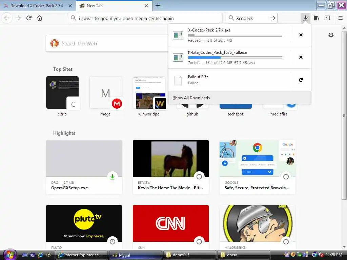The width and height of the screenshot is (347, 260).
Task: Open the hamburger application menu
Action: pos(340,18)
